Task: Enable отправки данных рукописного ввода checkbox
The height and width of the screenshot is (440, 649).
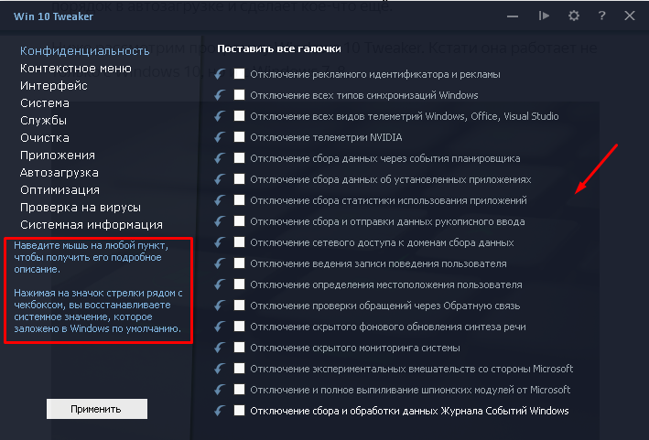Action: pos(239,221)
